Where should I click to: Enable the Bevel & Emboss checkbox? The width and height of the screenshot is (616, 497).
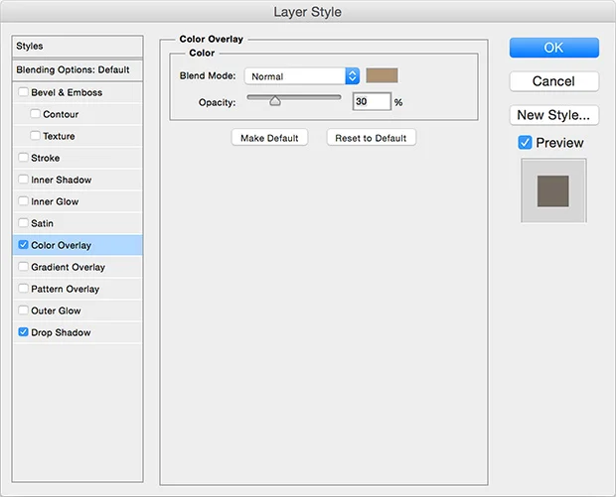(x=23, y=92)
